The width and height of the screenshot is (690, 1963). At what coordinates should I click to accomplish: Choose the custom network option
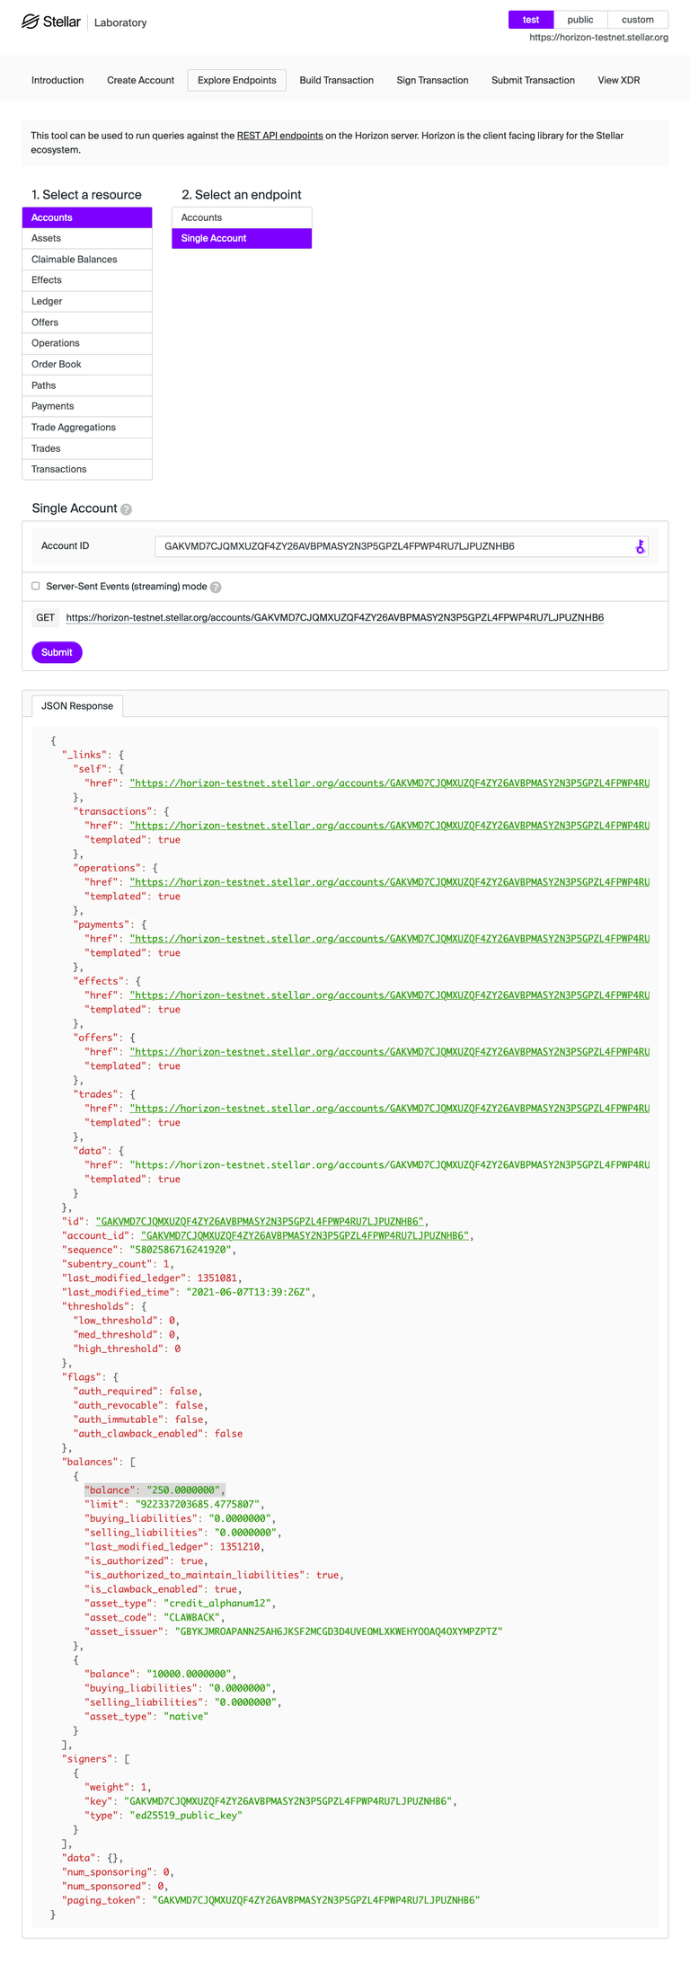638,20
